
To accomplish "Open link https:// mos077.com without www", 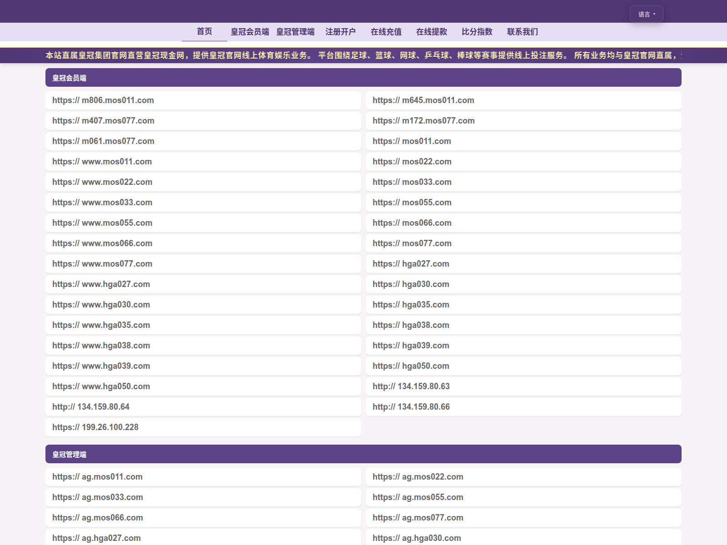I will [x=523, y=243].
